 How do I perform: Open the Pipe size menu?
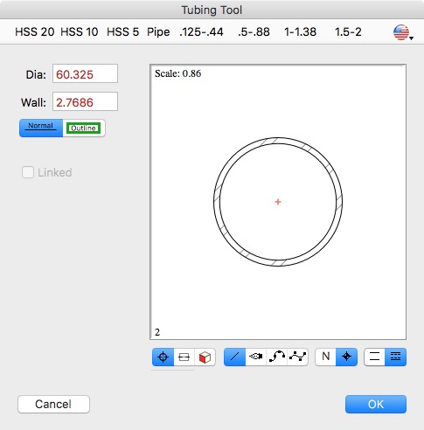(158, 32)
